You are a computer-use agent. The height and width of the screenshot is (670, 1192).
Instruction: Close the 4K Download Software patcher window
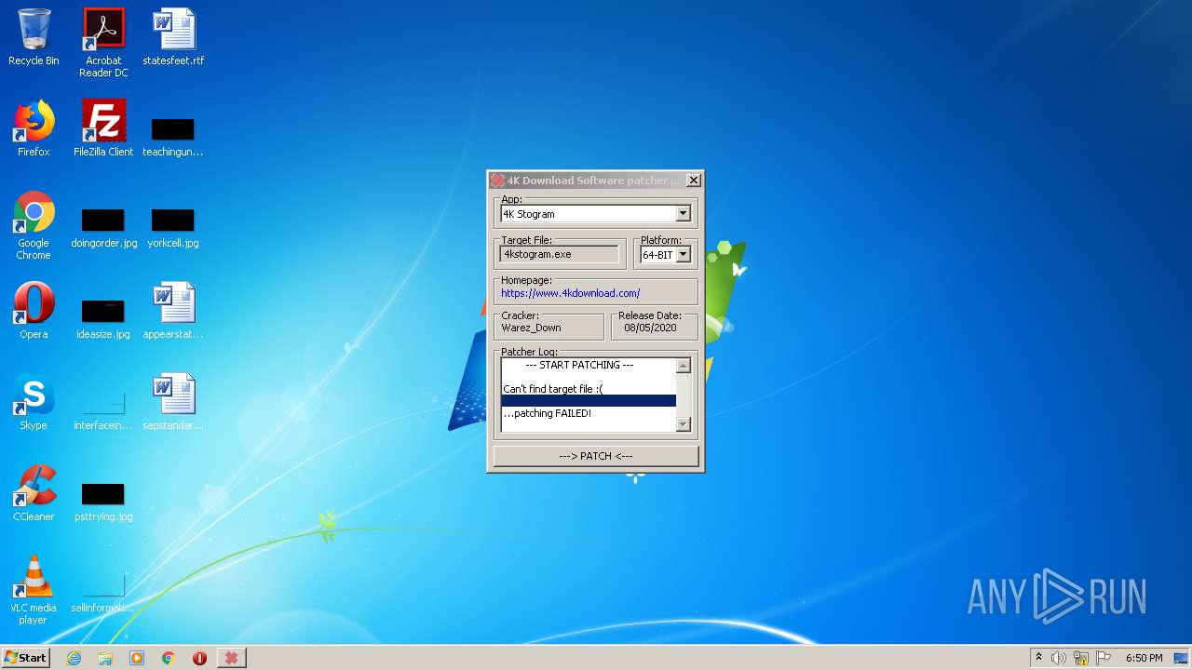[693, 181]
